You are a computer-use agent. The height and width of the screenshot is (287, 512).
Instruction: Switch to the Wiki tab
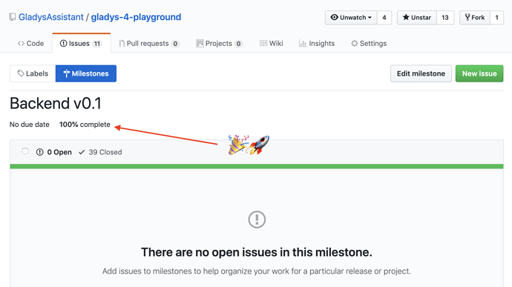272,44
